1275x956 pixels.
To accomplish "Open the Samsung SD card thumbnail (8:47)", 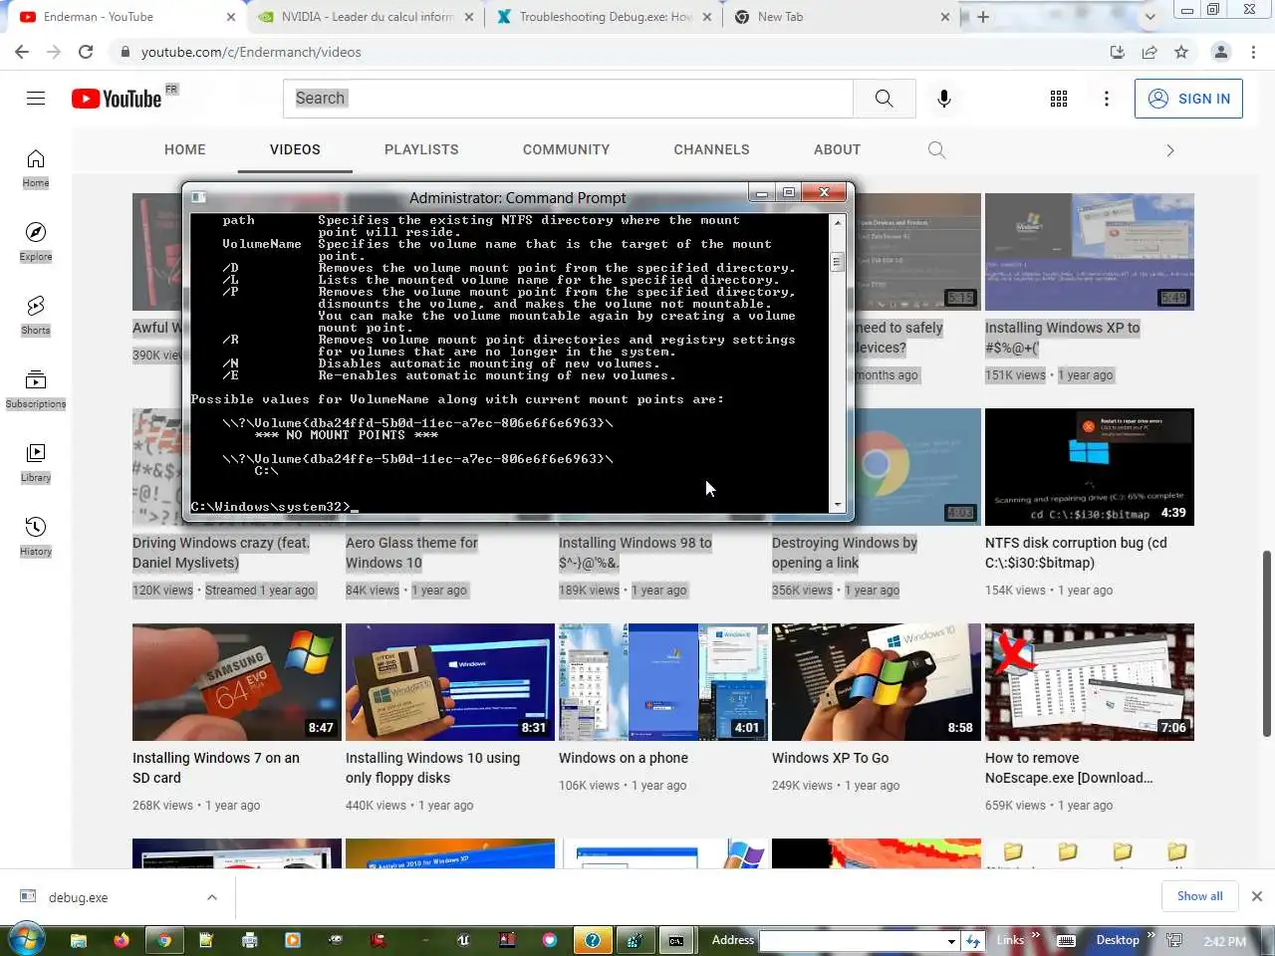I will [x=237, y=682].
